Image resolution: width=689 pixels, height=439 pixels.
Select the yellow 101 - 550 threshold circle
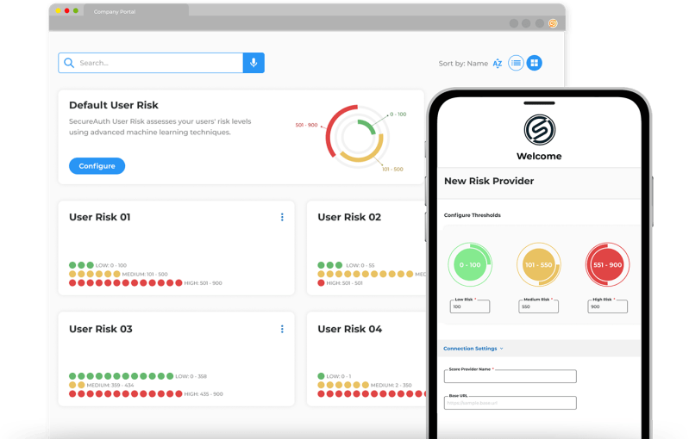click(538, 265)
